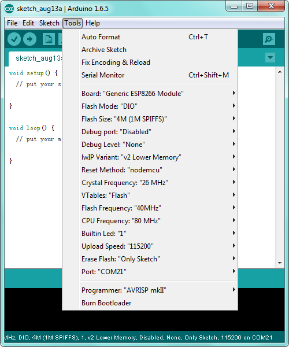Image resolution: width=289 pixels, height=347 pixels.
Task: Choose Auto Format menu entry
Action: click(150, 37)
